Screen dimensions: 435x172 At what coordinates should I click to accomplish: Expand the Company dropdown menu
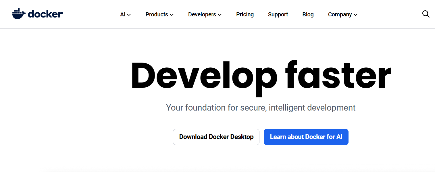pyautogui.click(x=343, y=14)
